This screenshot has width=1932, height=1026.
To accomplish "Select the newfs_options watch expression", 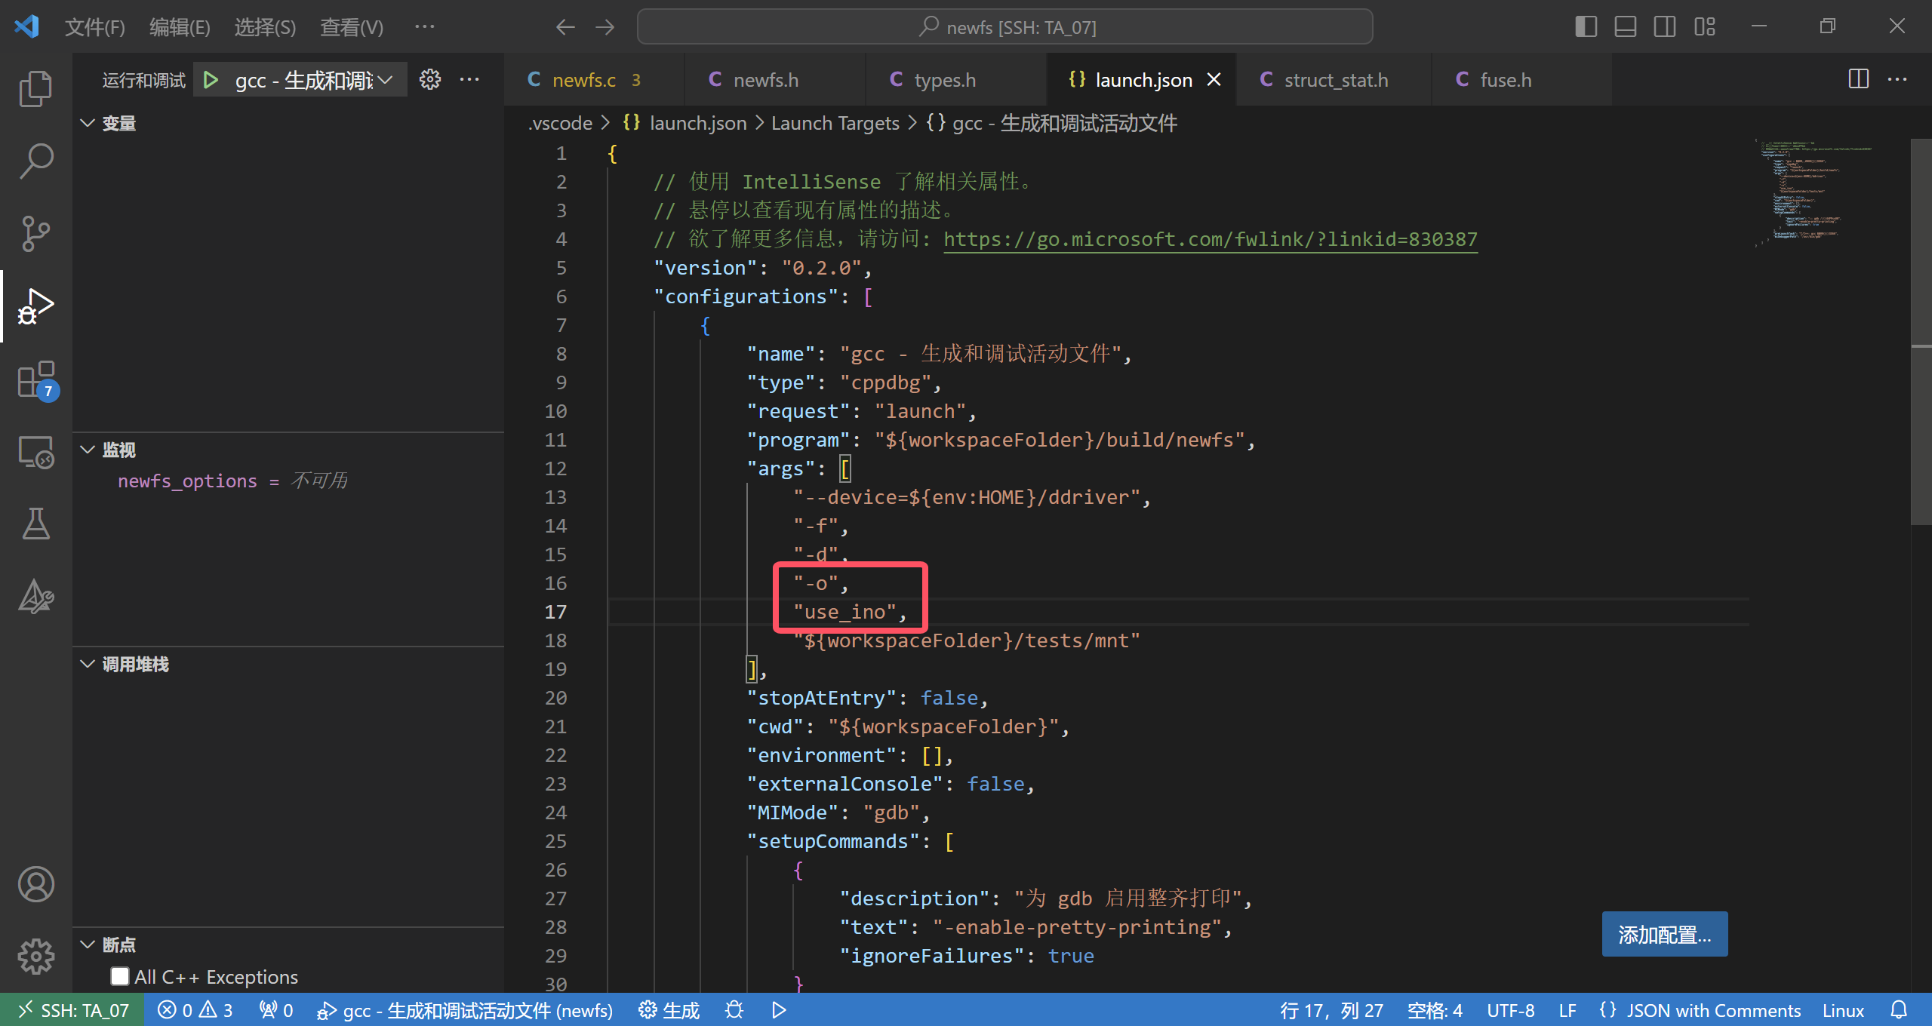I will tap(232, 481).
